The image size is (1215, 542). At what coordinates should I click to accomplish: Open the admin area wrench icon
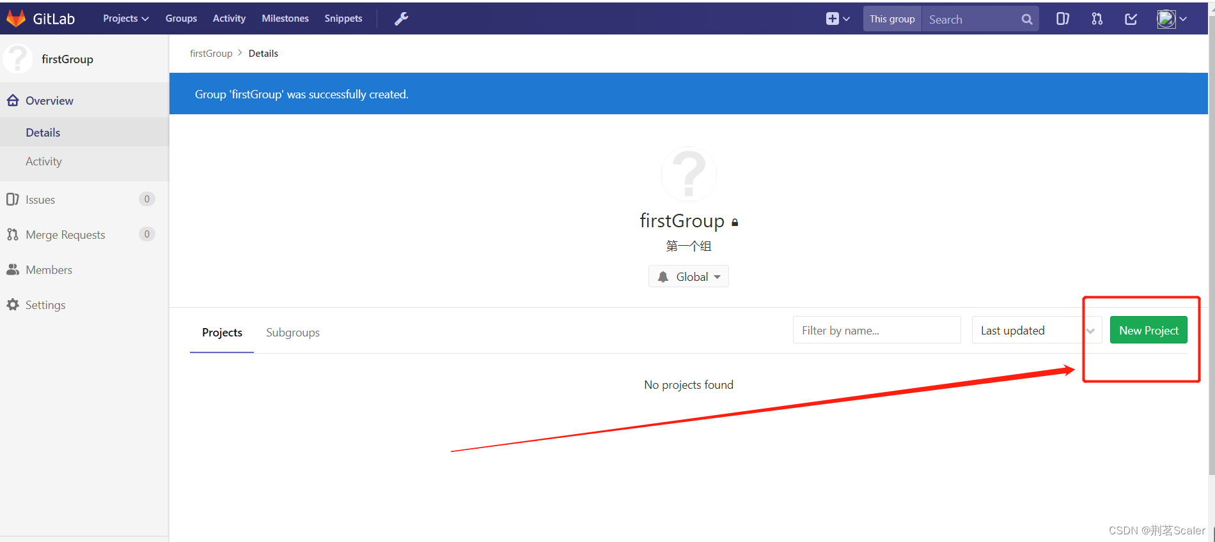401,19
